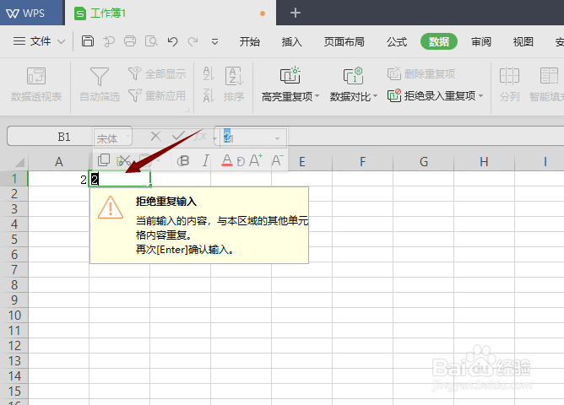This screenshot has width=564, height=405.
Task: Open the 公式 ribbon tab
Action: 396,41
